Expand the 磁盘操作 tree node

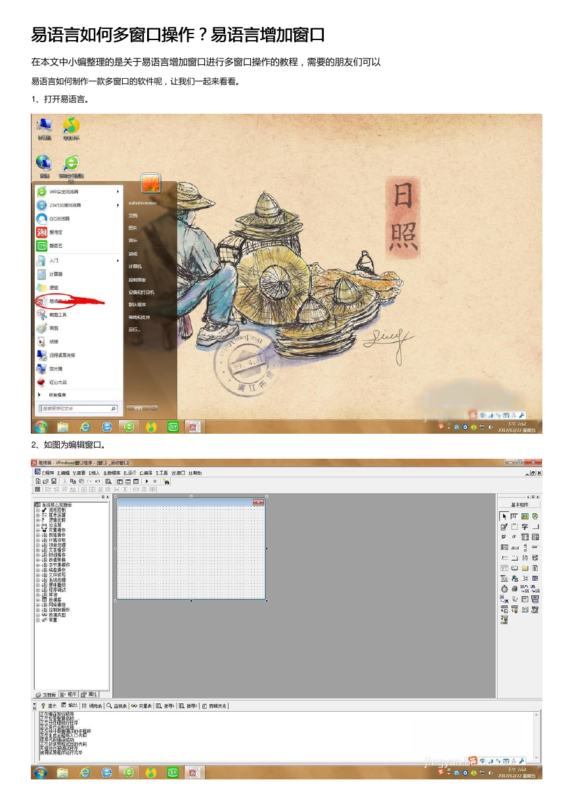pyautogui.click(x=37, y=570)
